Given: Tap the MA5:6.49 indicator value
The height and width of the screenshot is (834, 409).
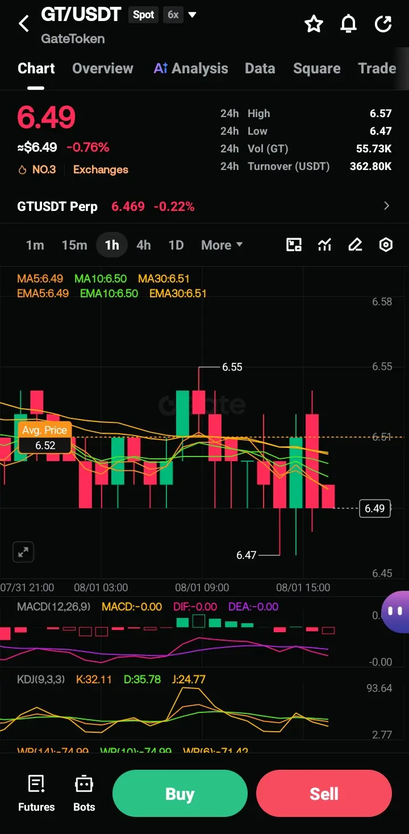Looking at the screenshot, I should tap(40, 279).
